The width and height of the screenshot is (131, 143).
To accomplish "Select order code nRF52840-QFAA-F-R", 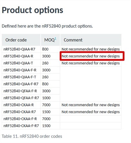I will click(20, 91).
